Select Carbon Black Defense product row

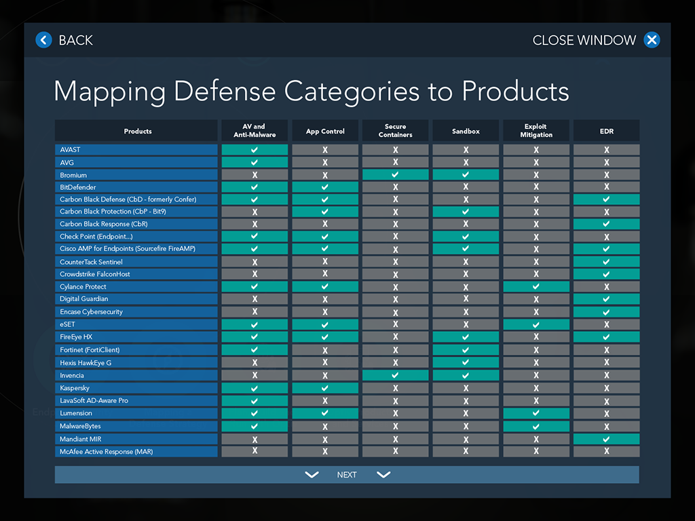[136, 199]
